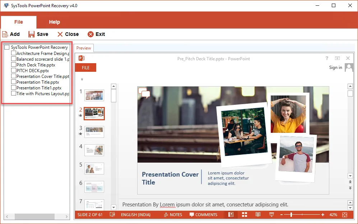Click the next slide double-arrow button
The image size is (358, 224).
tap(350, 188)
